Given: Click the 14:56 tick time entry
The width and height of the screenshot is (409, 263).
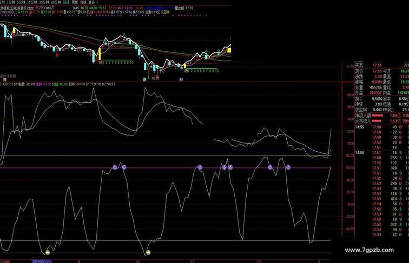Looking at the screenshot, I should 359,153.
